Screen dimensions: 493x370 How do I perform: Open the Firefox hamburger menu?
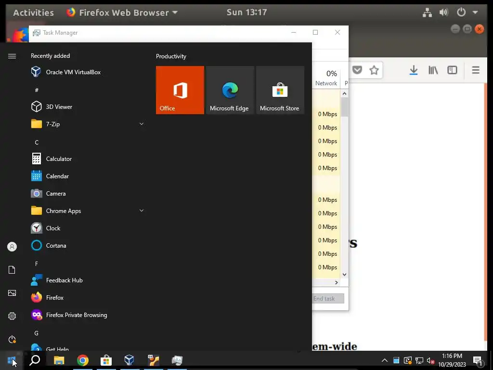coord(476,70)
